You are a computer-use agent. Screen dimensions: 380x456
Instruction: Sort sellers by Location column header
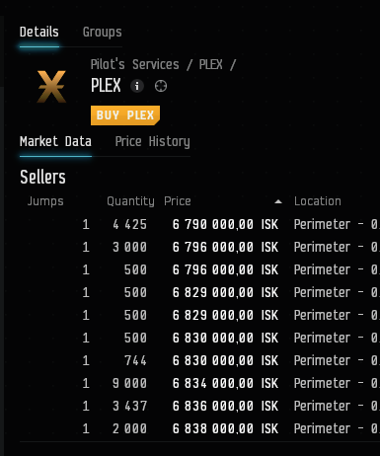pos(318,201)
